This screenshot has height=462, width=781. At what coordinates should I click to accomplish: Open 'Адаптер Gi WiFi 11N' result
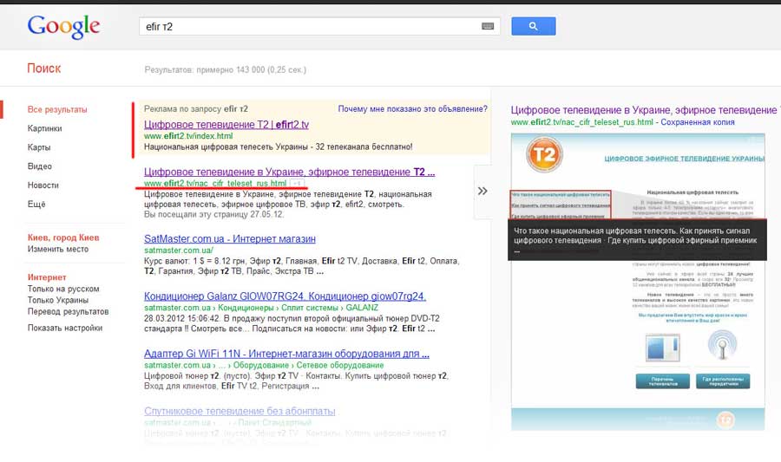(x=286, y=354)
